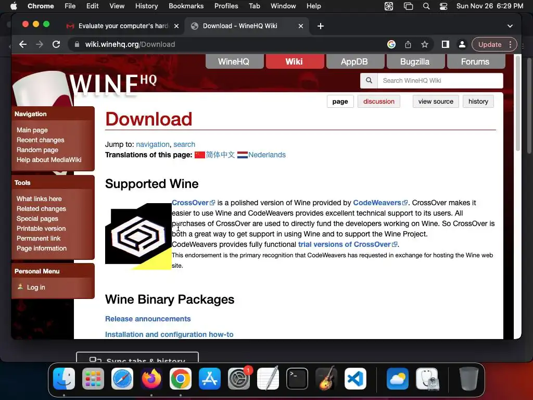The image size is (533, 400).
Task: Bookmark this page with the star icon
Action: (425, 44)
